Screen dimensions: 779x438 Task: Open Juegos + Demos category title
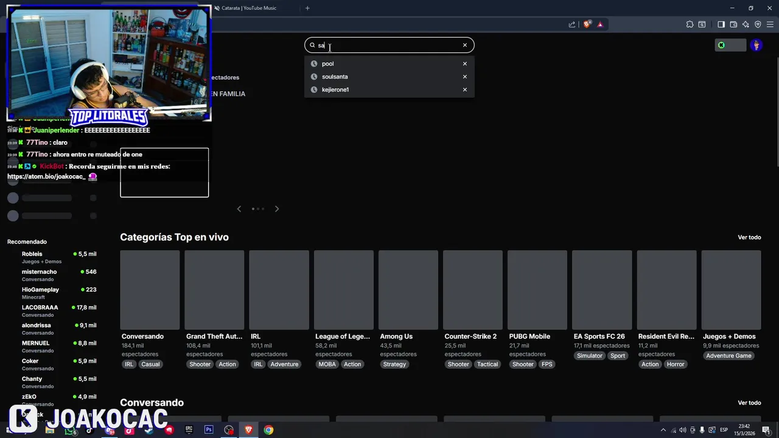tap(729, 336)
